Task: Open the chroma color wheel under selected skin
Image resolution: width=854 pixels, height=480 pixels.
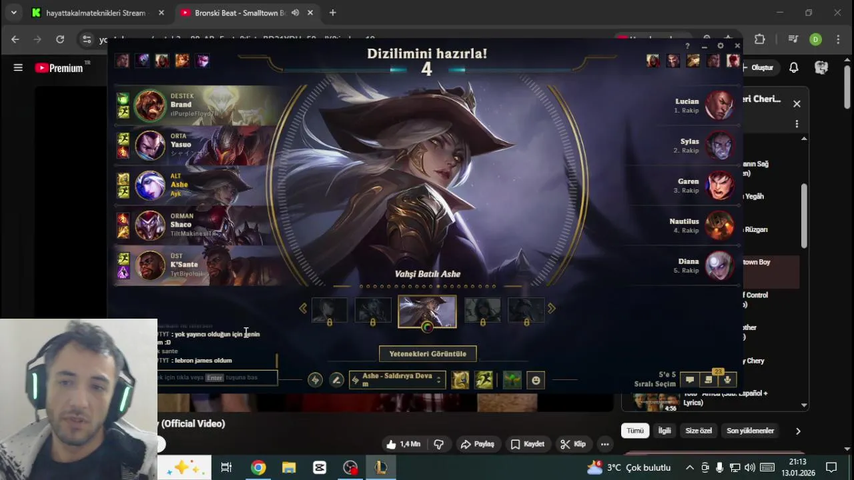Action: click(427, 327)
